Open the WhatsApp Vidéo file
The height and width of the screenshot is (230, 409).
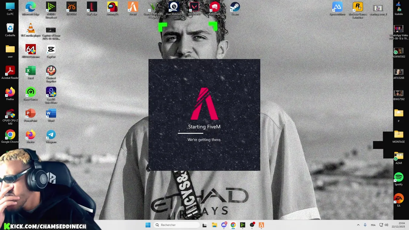(399, 32)
